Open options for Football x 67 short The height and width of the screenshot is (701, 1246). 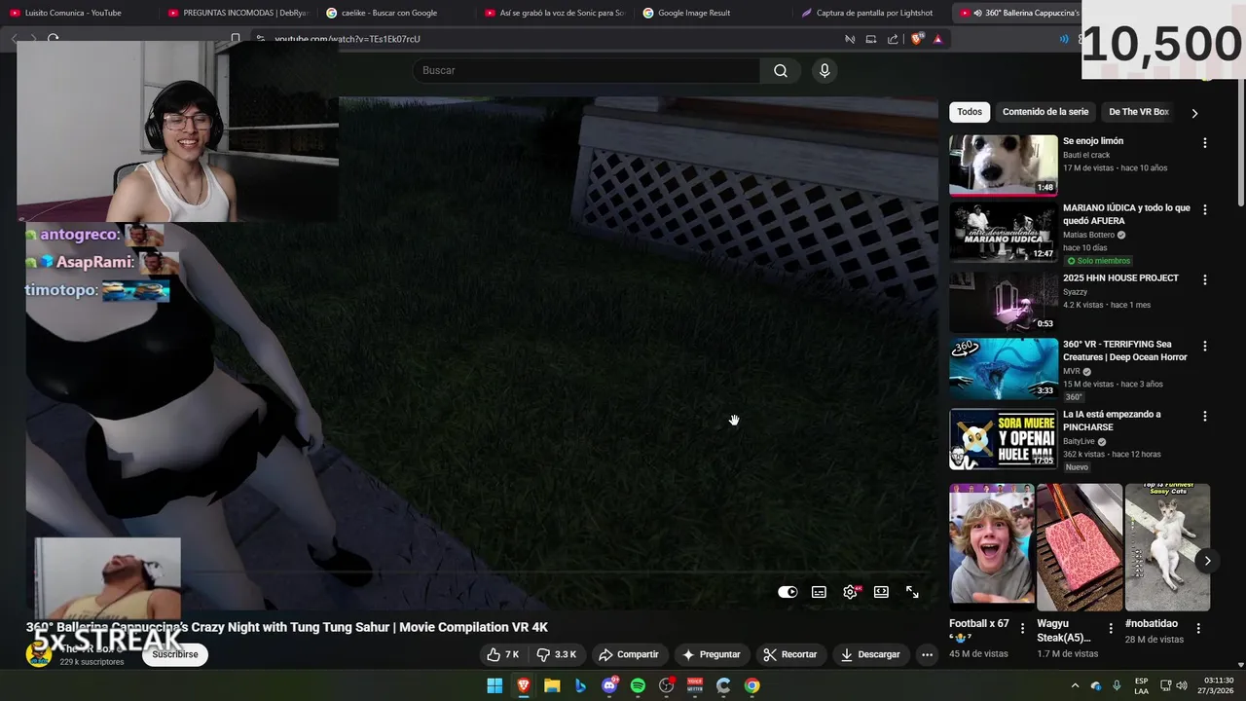click(x=1022, y=629)
